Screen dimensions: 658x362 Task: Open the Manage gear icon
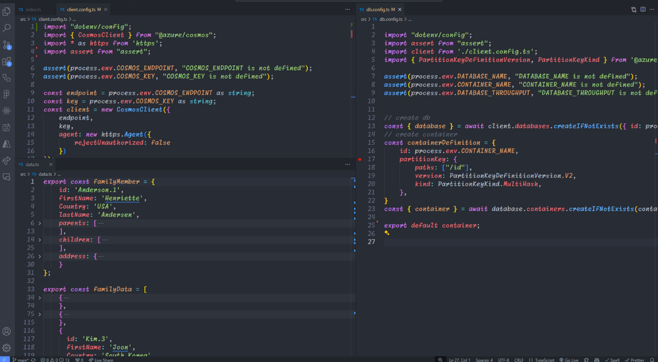click(x=7, y=347)
